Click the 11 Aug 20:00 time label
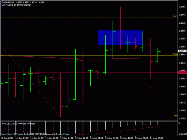Viewport: 187px width, 140px height. pyautogui.click(x=52, y=138)
